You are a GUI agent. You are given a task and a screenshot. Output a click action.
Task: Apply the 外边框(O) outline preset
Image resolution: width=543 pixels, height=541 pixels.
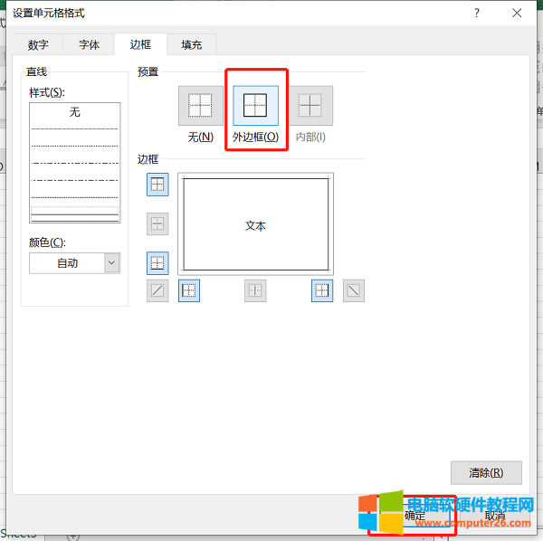pyautogui.click(x=255, y=106)
